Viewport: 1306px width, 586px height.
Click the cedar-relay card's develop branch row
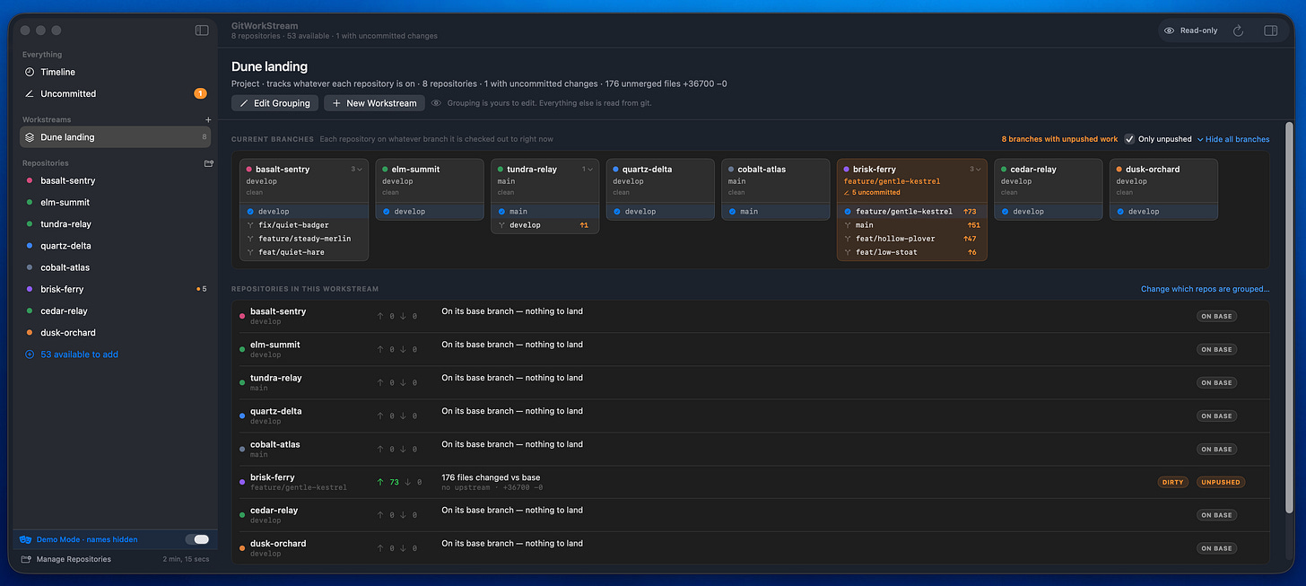pos(1048,212)
